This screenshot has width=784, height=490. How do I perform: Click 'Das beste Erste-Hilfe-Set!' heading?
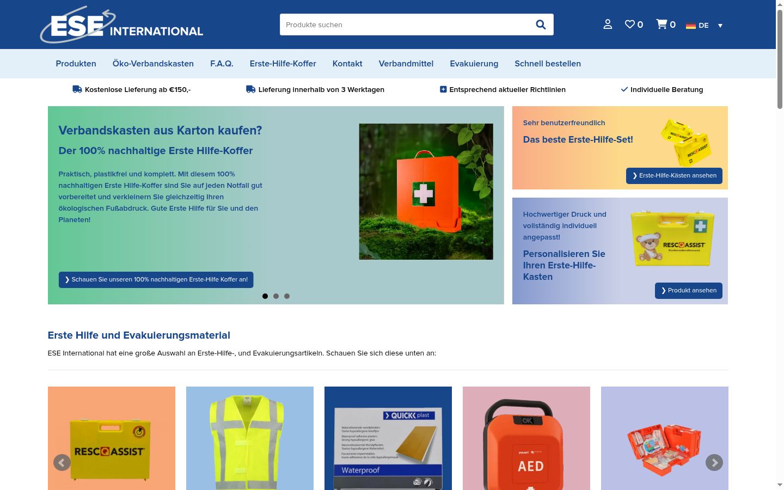tap(578, 139)
